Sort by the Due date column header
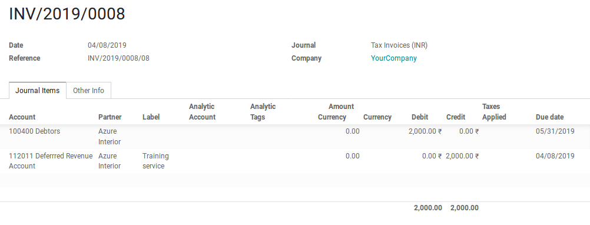 (549, 117)
